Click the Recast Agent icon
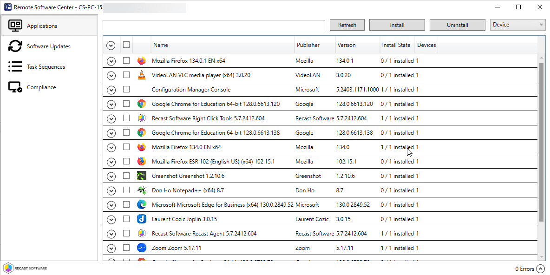 [141, 233]
